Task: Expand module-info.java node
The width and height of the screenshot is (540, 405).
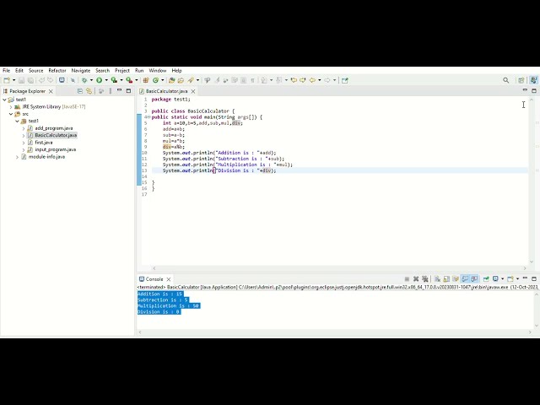Action: pos(17,157)
